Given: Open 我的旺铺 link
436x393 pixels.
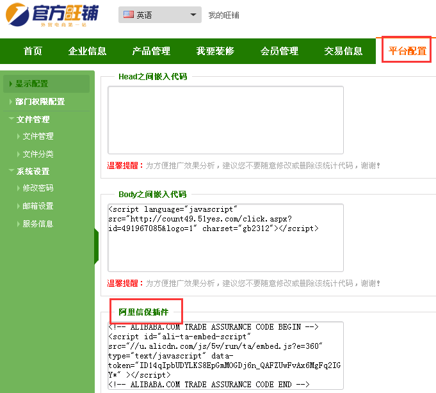Looking at the screenshot, I should [x=224, y=15].
